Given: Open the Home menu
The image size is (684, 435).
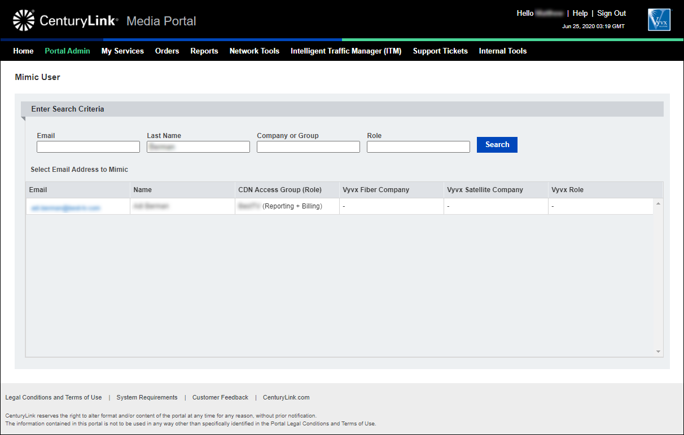Looking at the screenshot, I should 23,51.
